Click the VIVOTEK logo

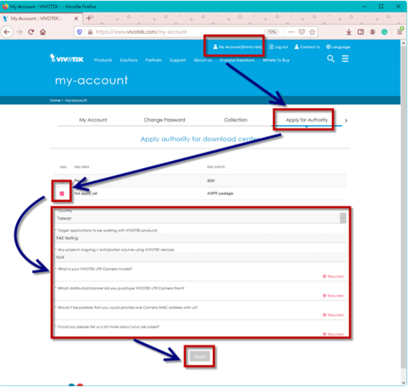(x=67, y=59)
